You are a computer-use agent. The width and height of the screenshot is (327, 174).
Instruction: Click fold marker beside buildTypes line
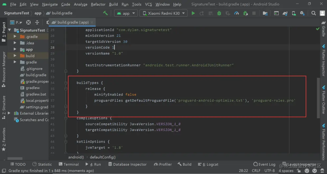[x=66, y=83]
